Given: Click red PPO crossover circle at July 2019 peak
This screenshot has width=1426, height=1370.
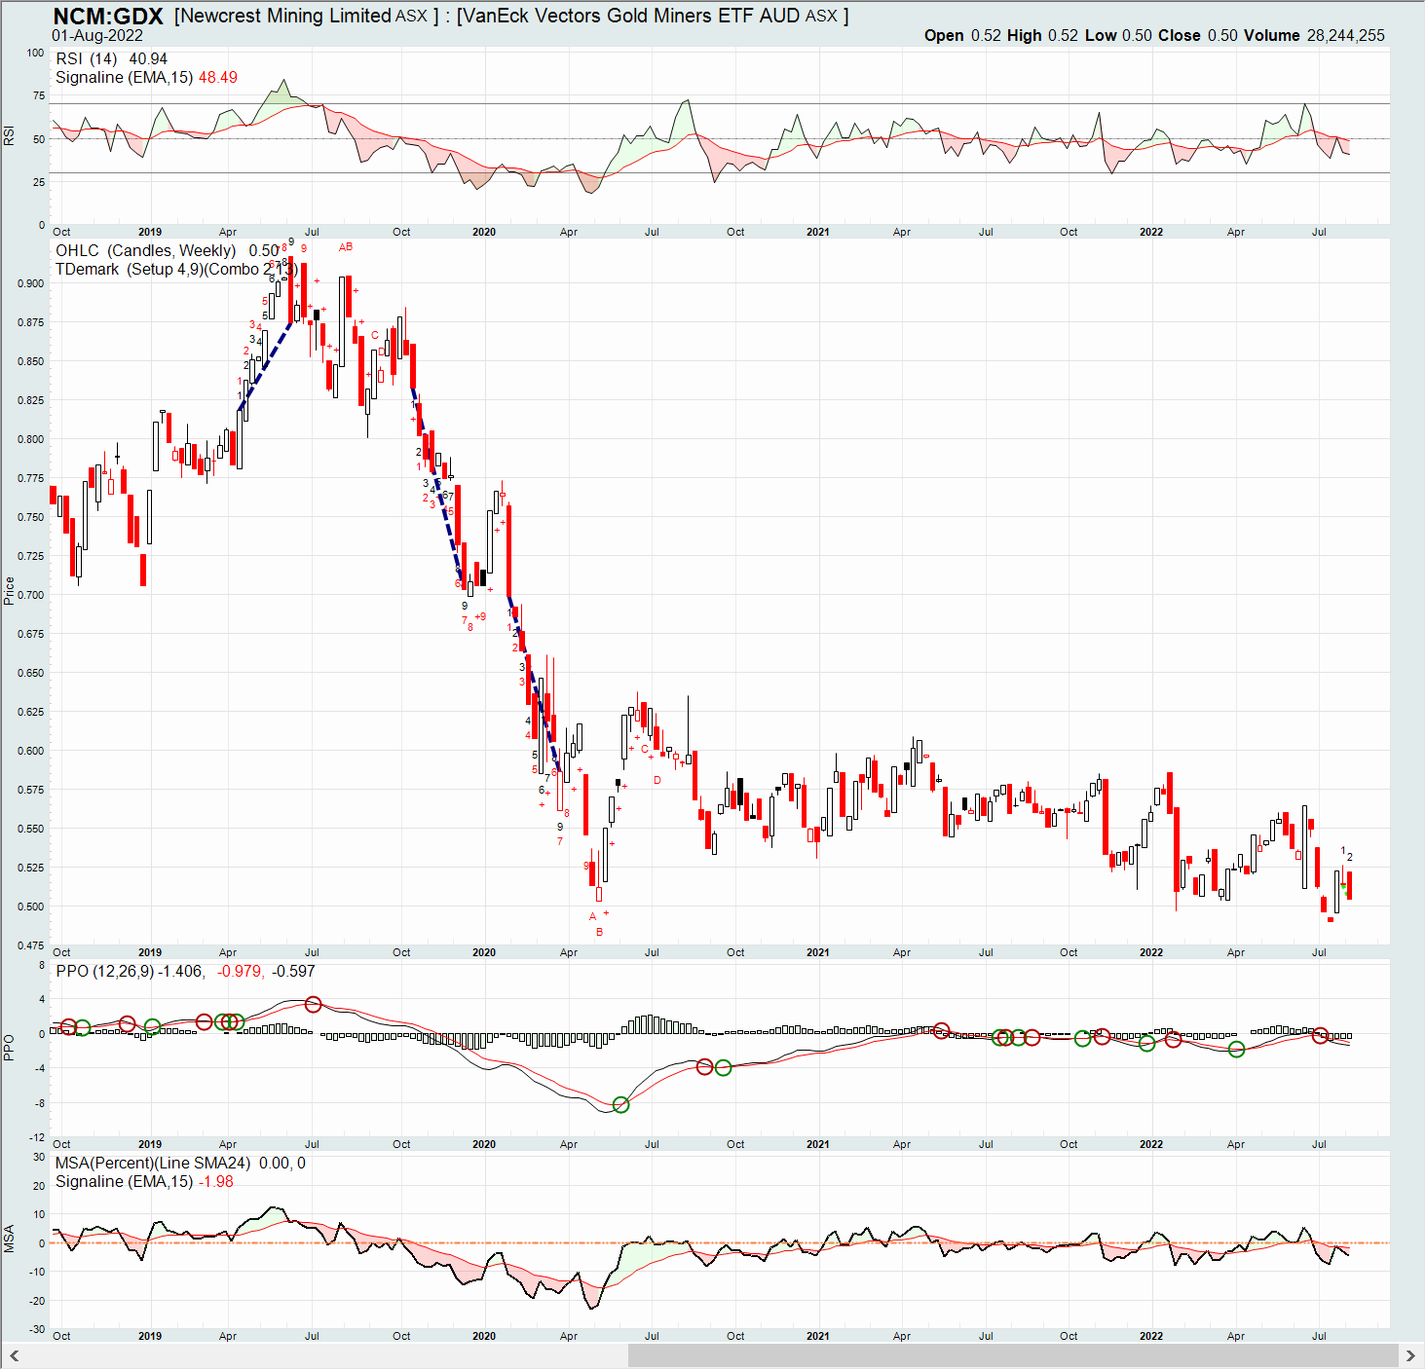Looking at the screenshot, I should (x=313, y=1005).
